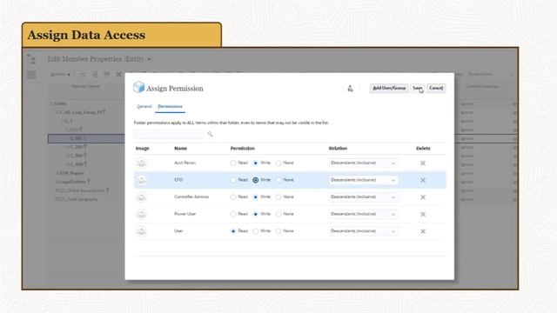Open the Entity dimension dropdown in title
557x313 pixels.
149,59
